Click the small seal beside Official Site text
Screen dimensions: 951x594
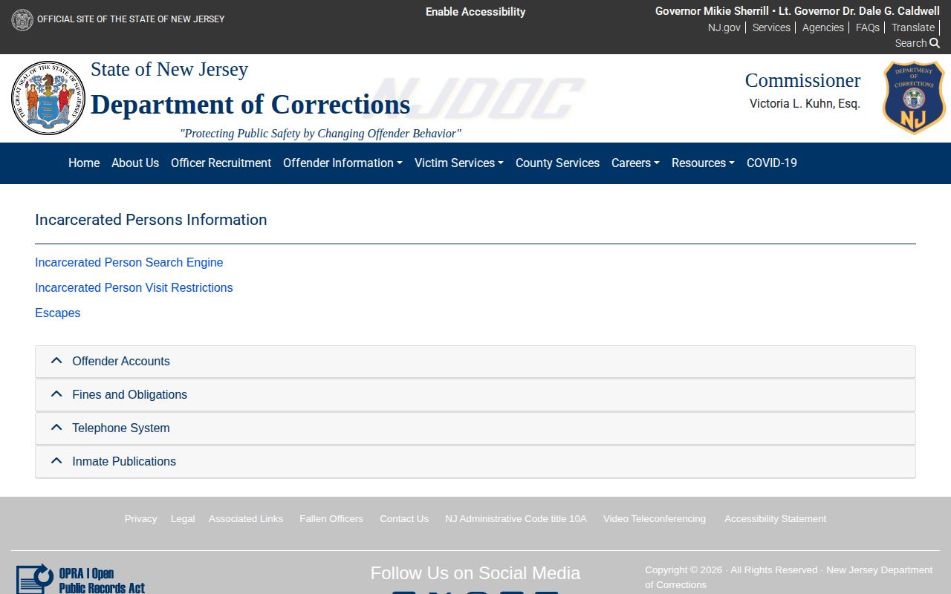click(x=22, y=19)
